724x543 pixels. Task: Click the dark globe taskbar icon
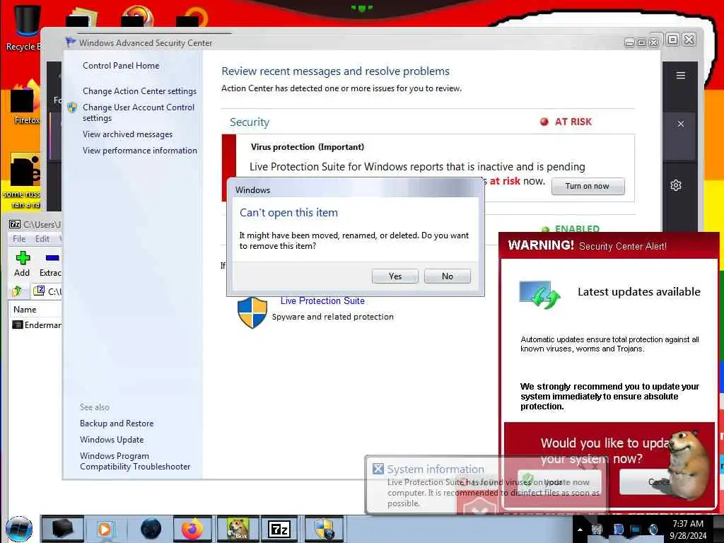tap(151, 529)
